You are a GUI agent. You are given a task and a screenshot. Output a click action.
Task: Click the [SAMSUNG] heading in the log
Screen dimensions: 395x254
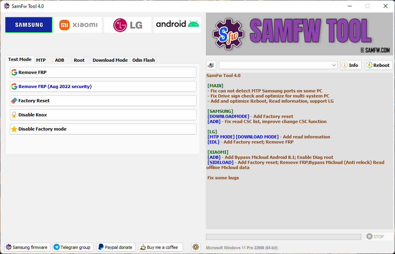point(220,111)
